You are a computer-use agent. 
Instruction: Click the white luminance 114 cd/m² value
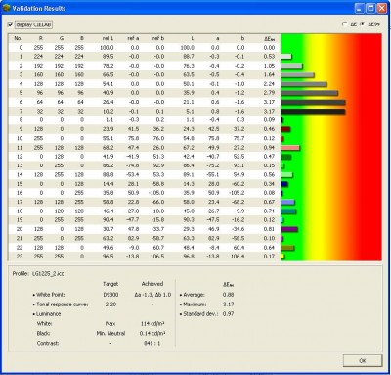coord(152,324)
